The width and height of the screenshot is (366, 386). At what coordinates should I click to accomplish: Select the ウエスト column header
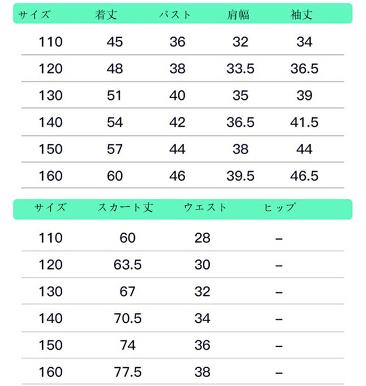[205, 207]
